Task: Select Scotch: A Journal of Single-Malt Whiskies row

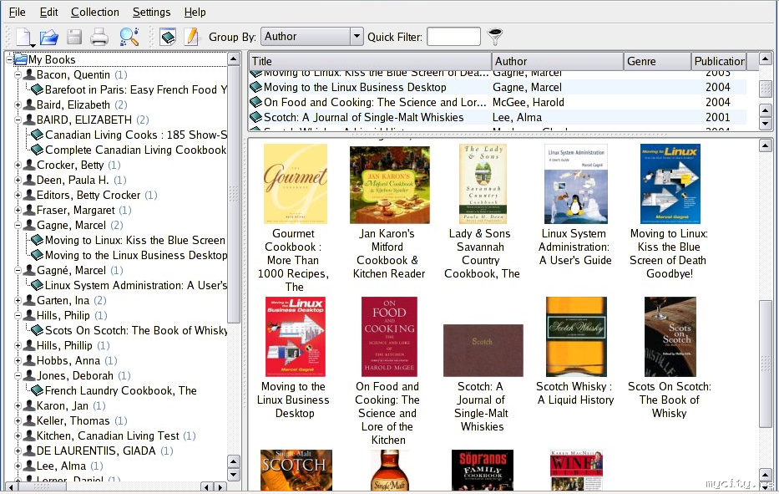Action: click(x=363, y=118)
